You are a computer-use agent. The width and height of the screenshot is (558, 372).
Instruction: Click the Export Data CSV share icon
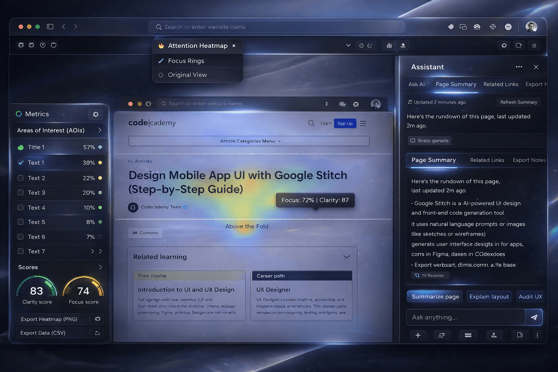click(97, 333)
